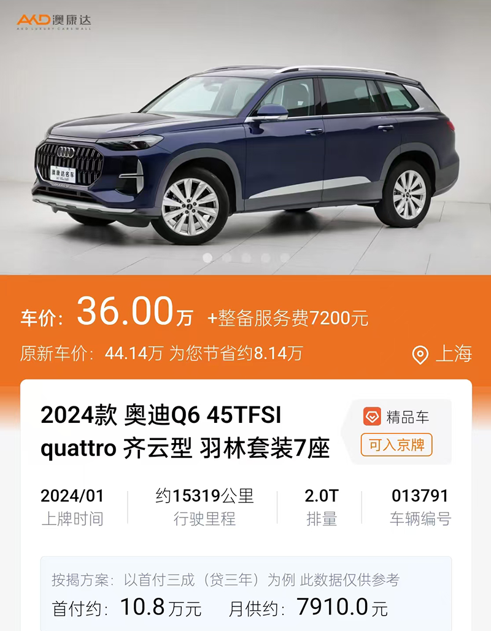Image resolution: width=491 pixels, height=631 pixels.
Task: Tap the 可入京牌 tag button
Action: [396, 444]
